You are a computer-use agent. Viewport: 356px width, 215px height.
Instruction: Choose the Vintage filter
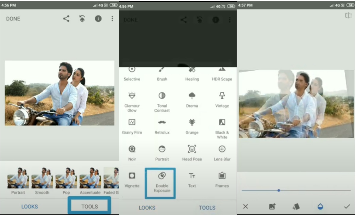[222, 99]
